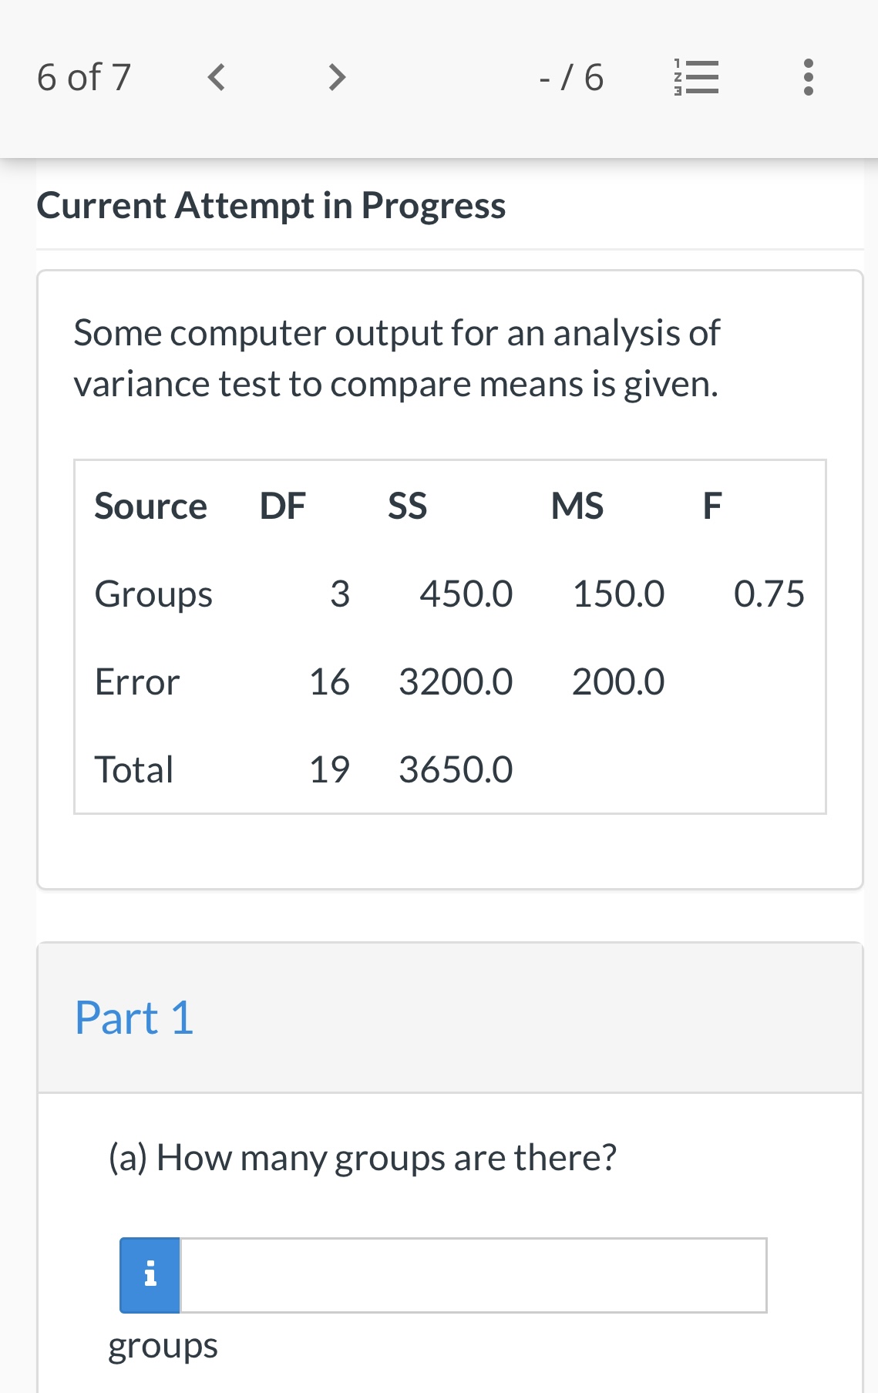
Task: Click the score indicator showing - / 6
Action: pyautogui.click(x=570, y=76)
